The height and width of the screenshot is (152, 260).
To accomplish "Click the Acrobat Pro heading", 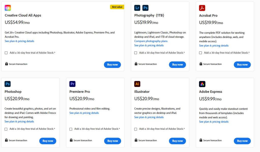I will [208, 15].
